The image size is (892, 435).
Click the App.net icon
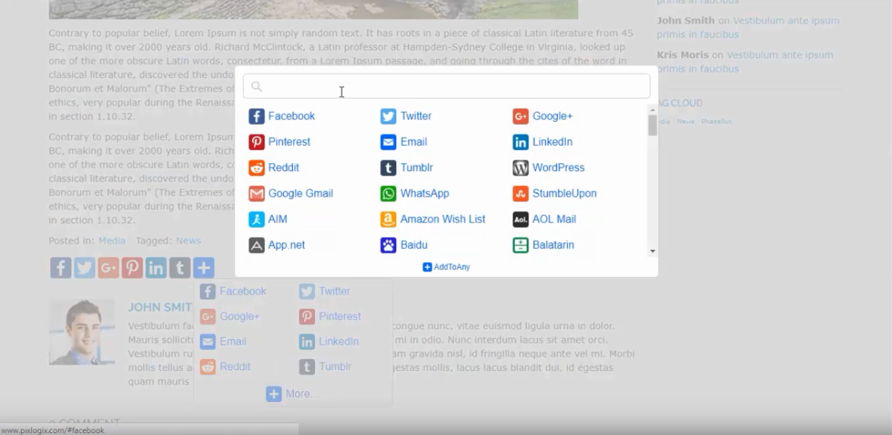point(256,245)
